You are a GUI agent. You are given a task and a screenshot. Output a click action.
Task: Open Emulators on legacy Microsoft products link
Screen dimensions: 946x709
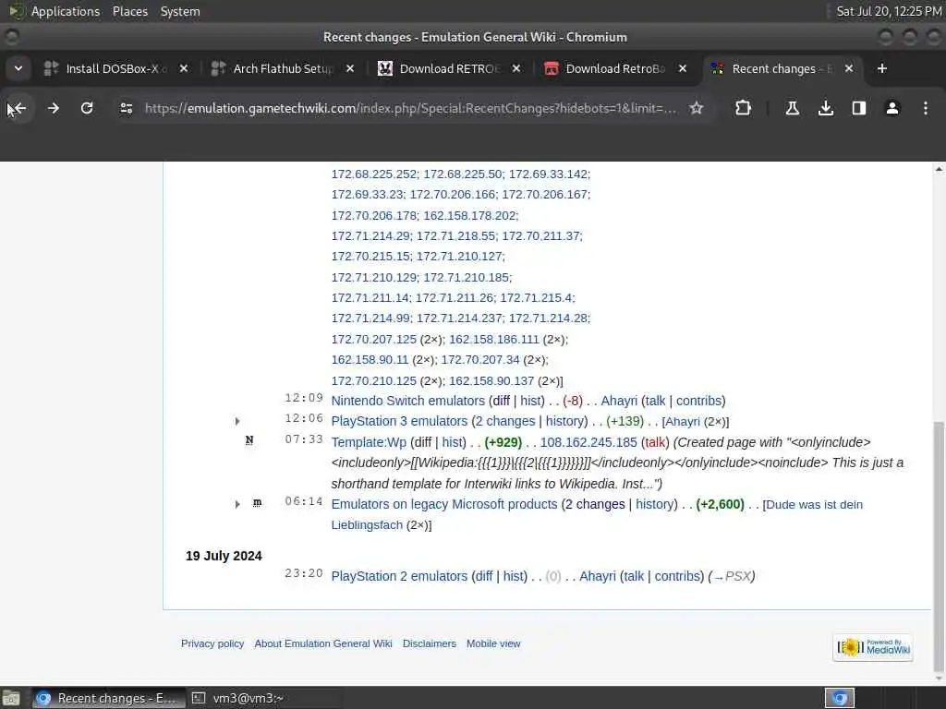pyautogui.click(x=444, y=504)
